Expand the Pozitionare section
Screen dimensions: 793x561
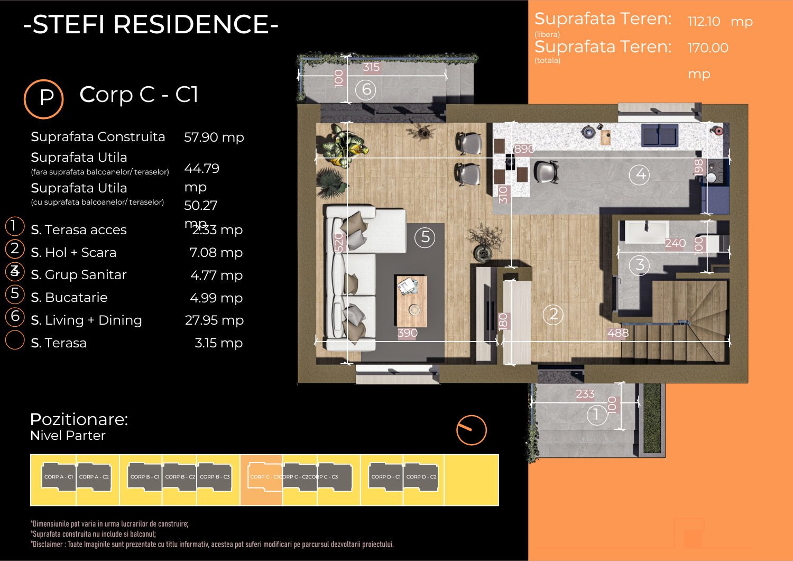[x=79, y=420]
